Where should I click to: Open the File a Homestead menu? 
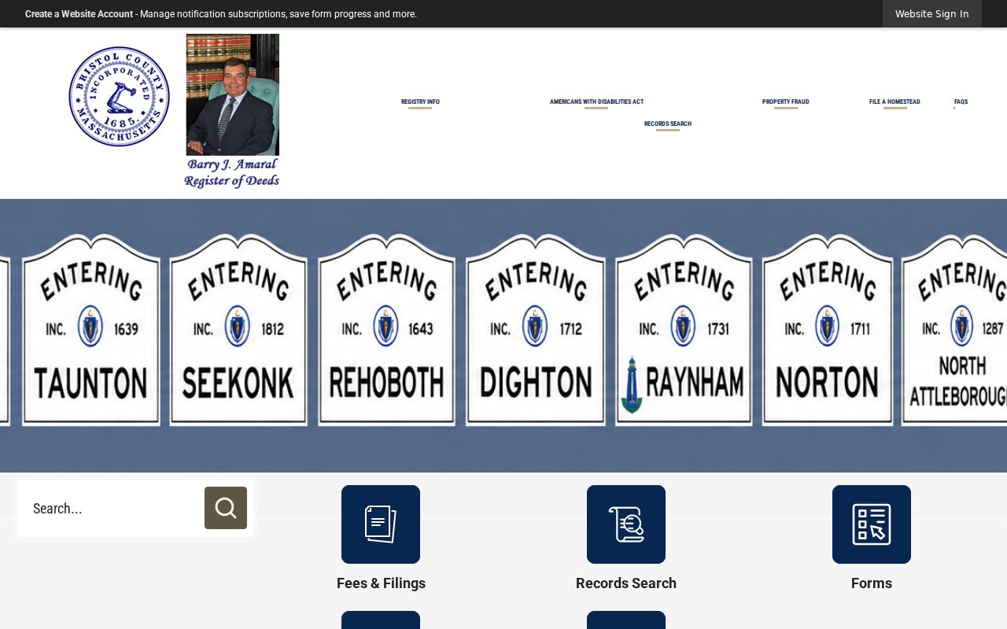(894, 102)
